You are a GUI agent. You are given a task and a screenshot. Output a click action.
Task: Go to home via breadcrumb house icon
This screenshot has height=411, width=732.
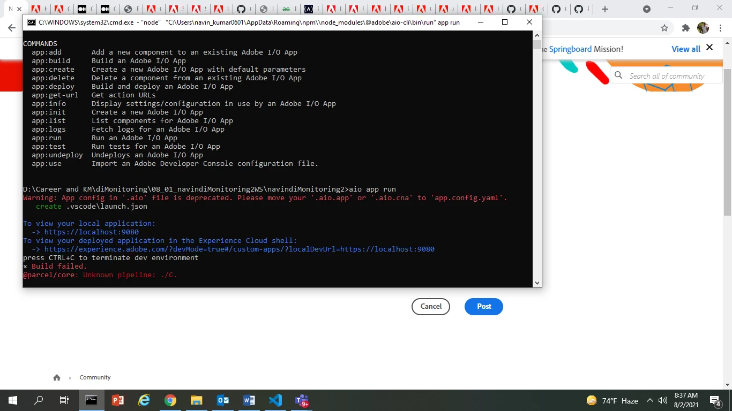coord(57,378)
